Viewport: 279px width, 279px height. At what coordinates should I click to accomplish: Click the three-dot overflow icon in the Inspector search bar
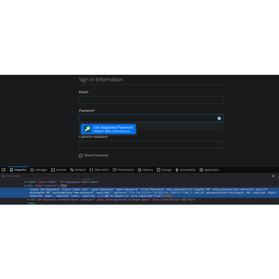click(x=277, y=176)
